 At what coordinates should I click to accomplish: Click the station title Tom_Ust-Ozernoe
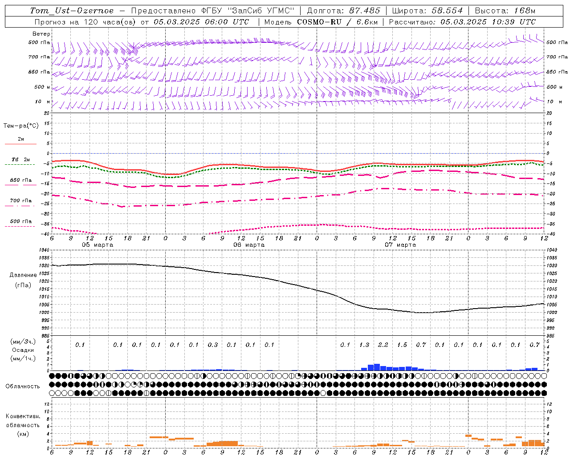72,11
